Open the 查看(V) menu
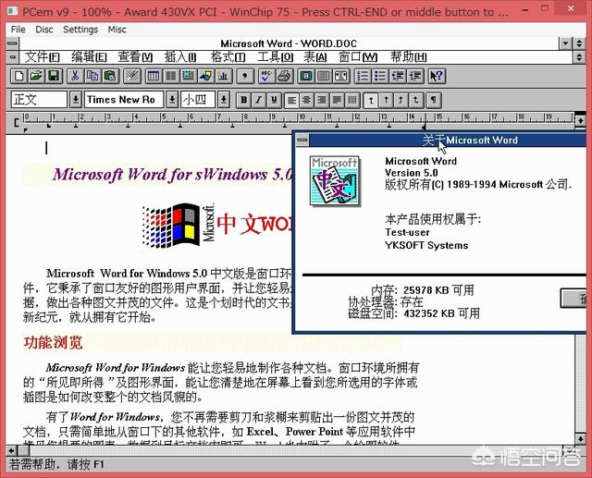 [x=136, y=57]
